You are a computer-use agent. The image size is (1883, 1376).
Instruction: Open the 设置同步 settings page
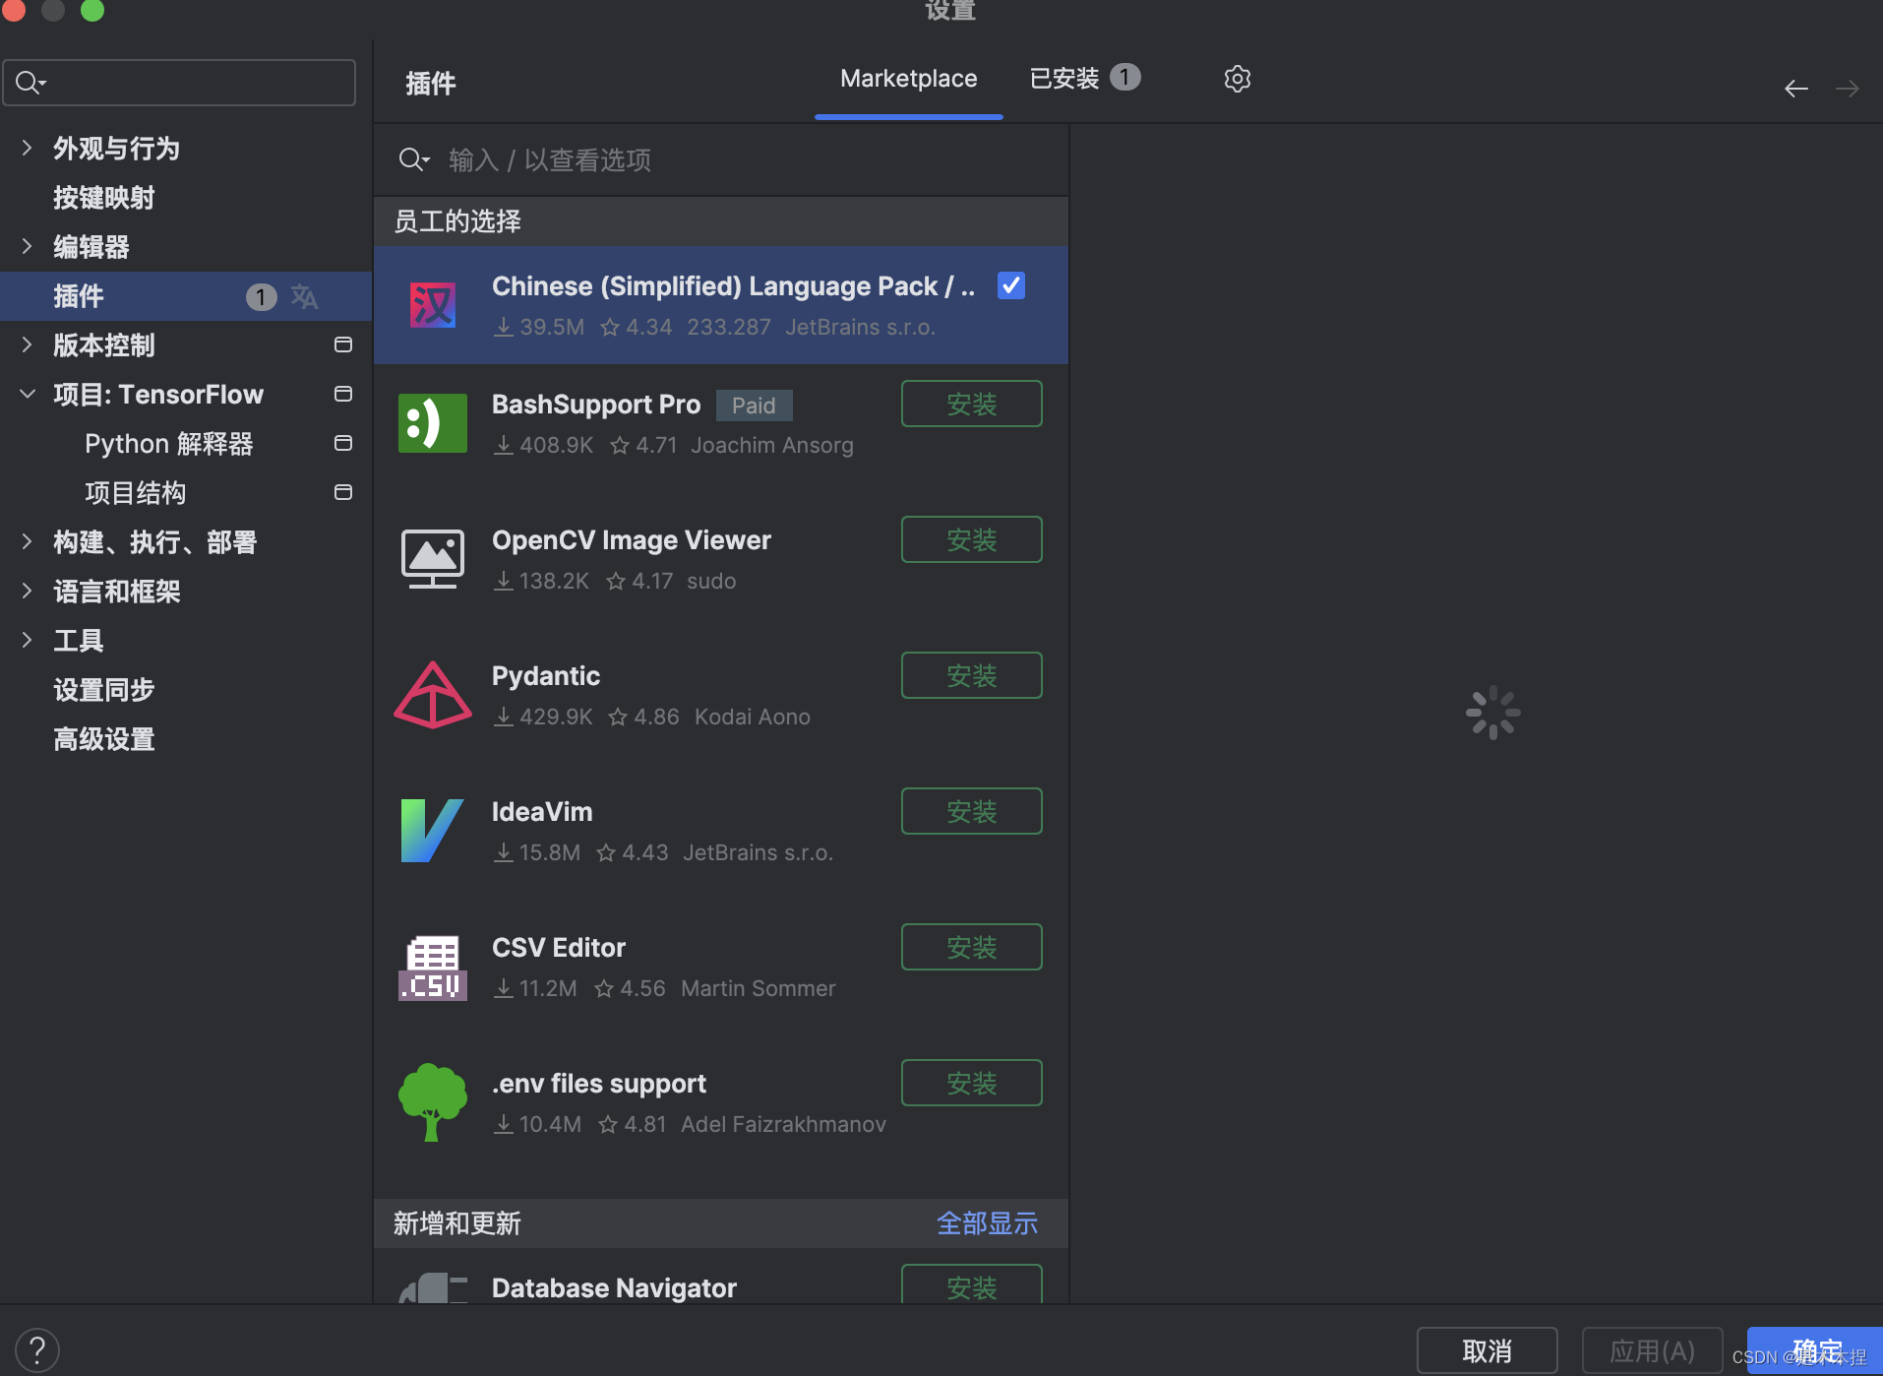(104, 690)
